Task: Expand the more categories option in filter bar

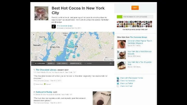Action: pos(88,64)
